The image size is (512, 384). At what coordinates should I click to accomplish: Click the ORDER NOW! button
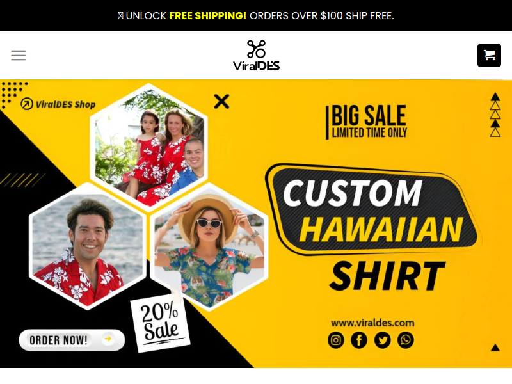coord(72,340)
